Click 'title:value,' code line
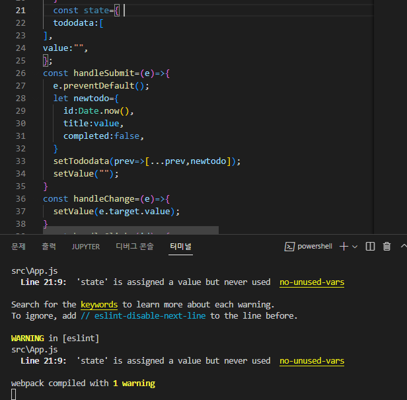The image size is (407, 400). point(93,124)
